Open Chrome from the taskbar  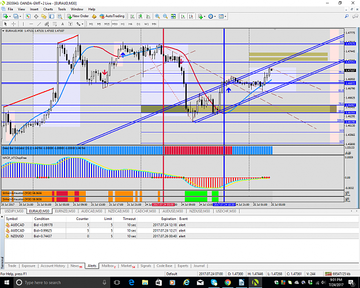click(228, 282)
